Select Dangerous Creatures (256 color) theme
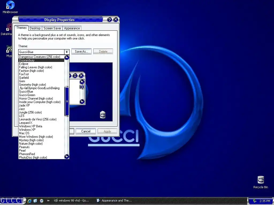 [41, 57]
